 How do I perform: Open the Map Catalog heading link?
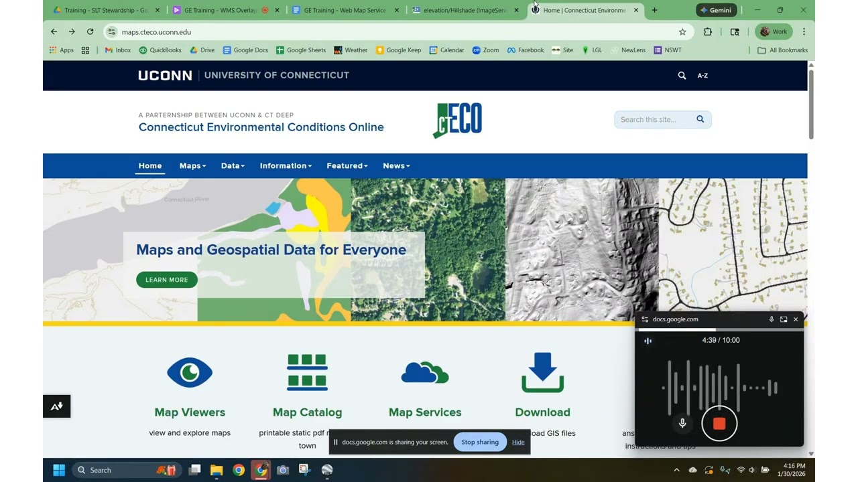[307, 412]
